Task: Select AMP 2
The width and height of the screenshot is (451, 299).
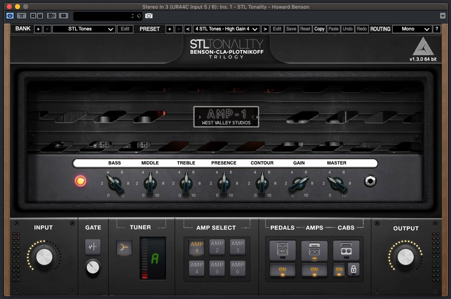Action: tap(217, 247)
